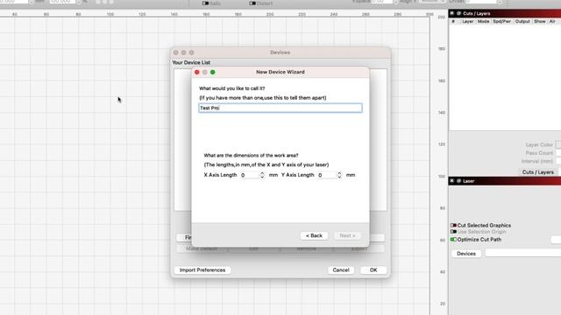Click the Next > button in wizard
The width and height of the screenshot is (561, 315).
[x=347, y=235]
